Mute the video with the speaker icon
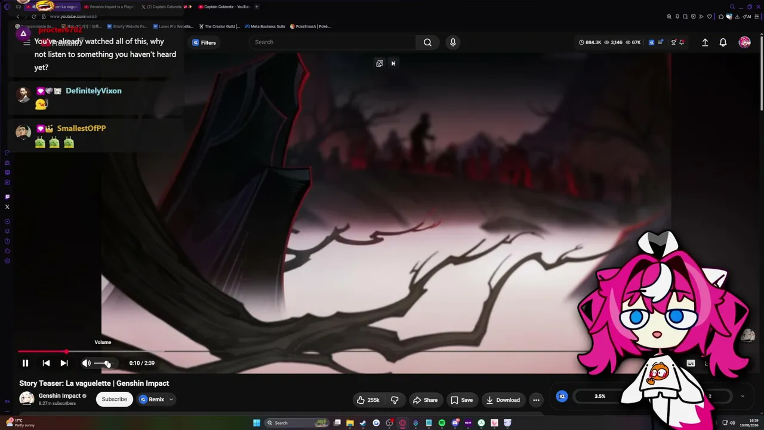This screenshot has width=764, height=430. coord(87,363)
